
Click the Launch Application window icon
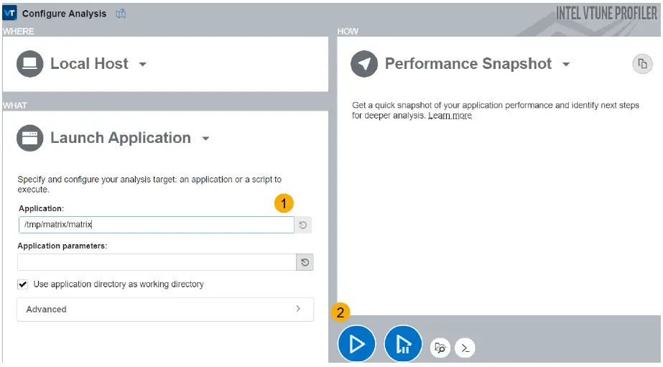pos(29,138)
